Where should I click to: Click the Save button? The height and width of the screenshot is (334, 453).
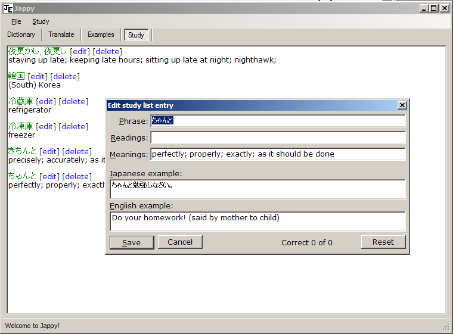click(132, 242)
